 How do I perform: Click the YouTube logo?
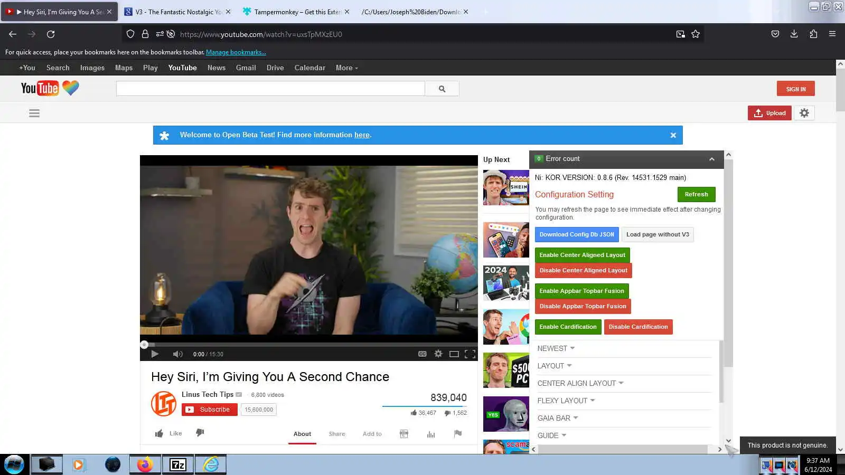click(40, 88)
